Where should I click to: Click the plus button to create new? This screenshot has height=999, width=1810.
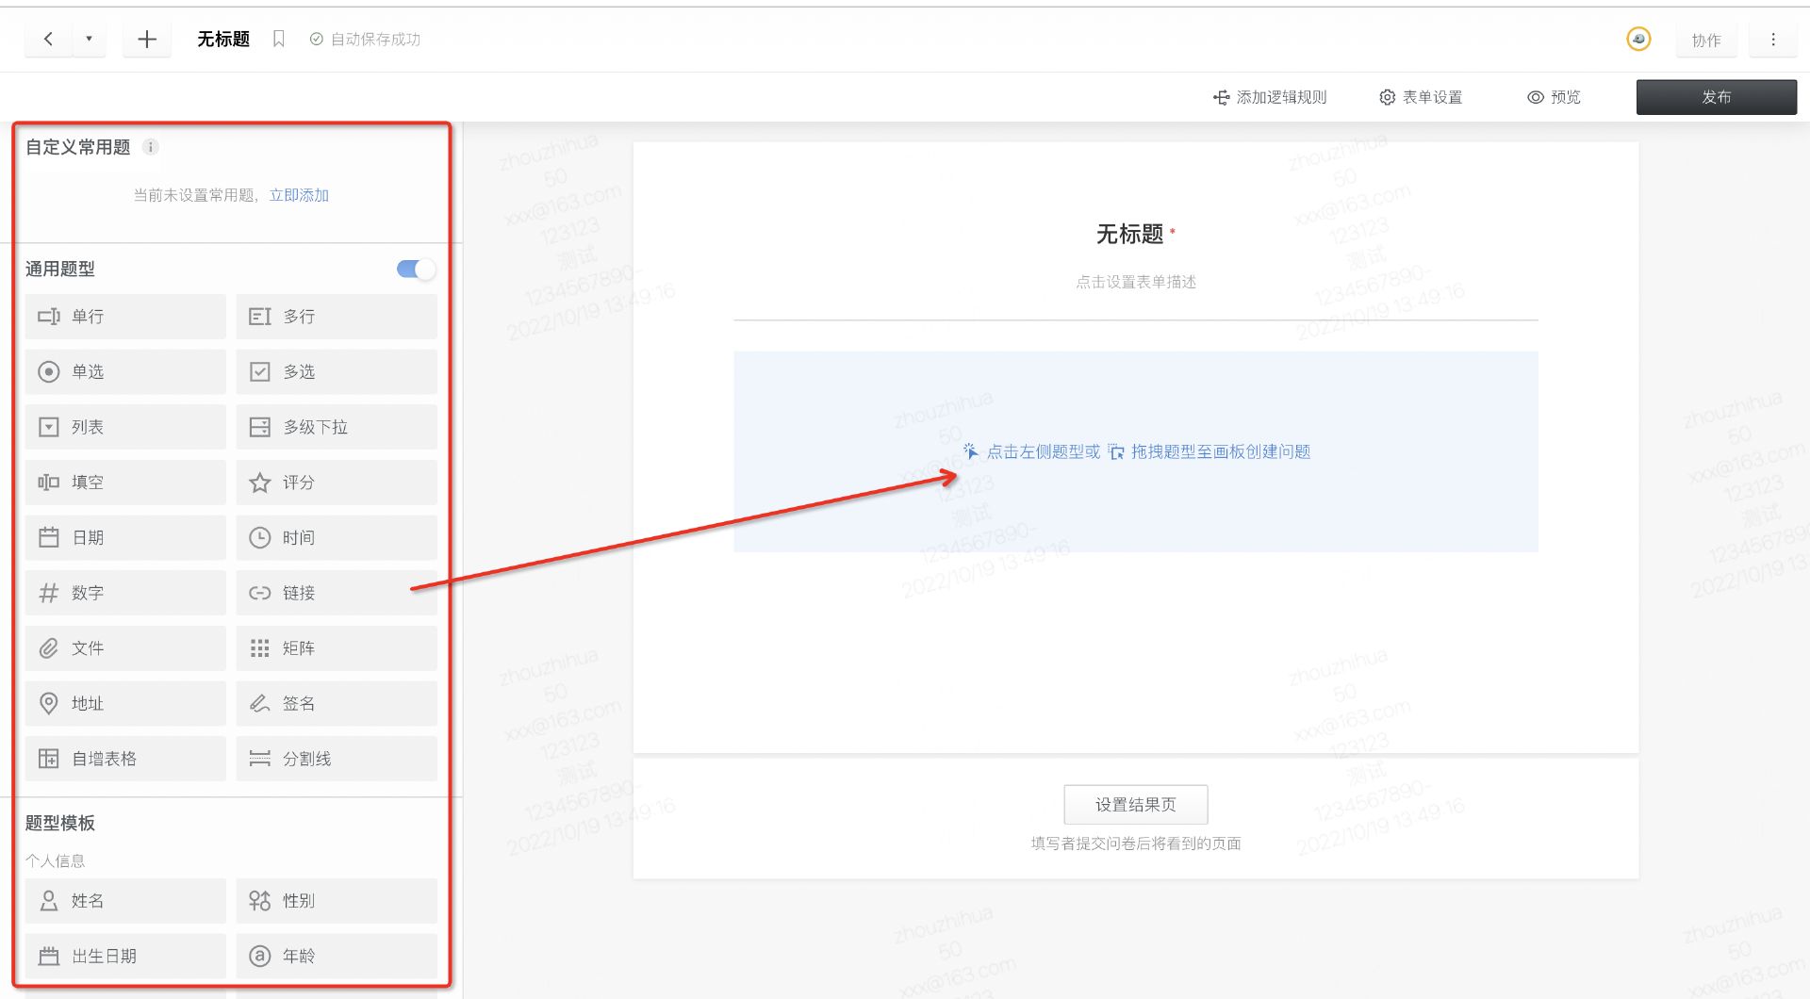pos(147,40)
